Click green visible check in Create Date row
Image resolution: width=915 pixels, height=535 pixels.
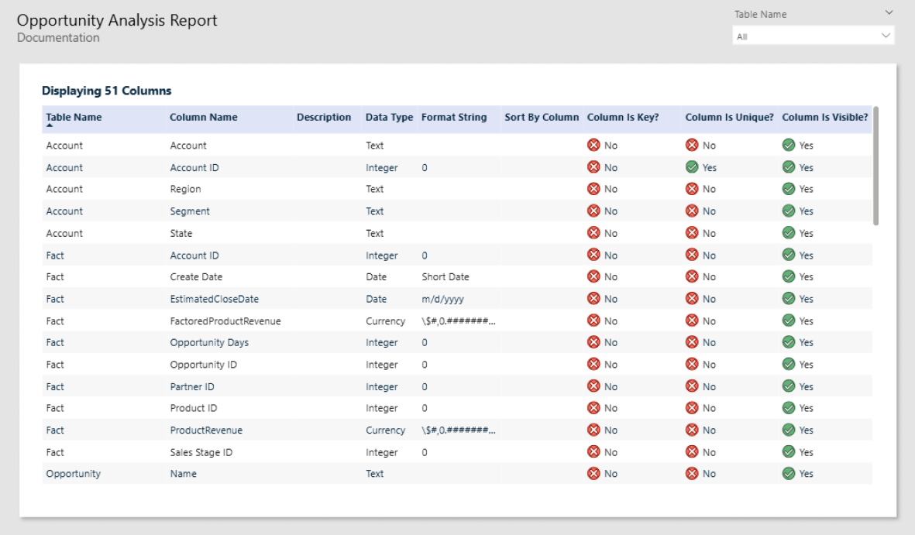coord(789,276)
